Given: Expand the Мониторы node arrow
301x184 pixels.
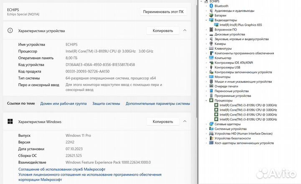Looking at the screenshot, I should click(x=207, y=77).
